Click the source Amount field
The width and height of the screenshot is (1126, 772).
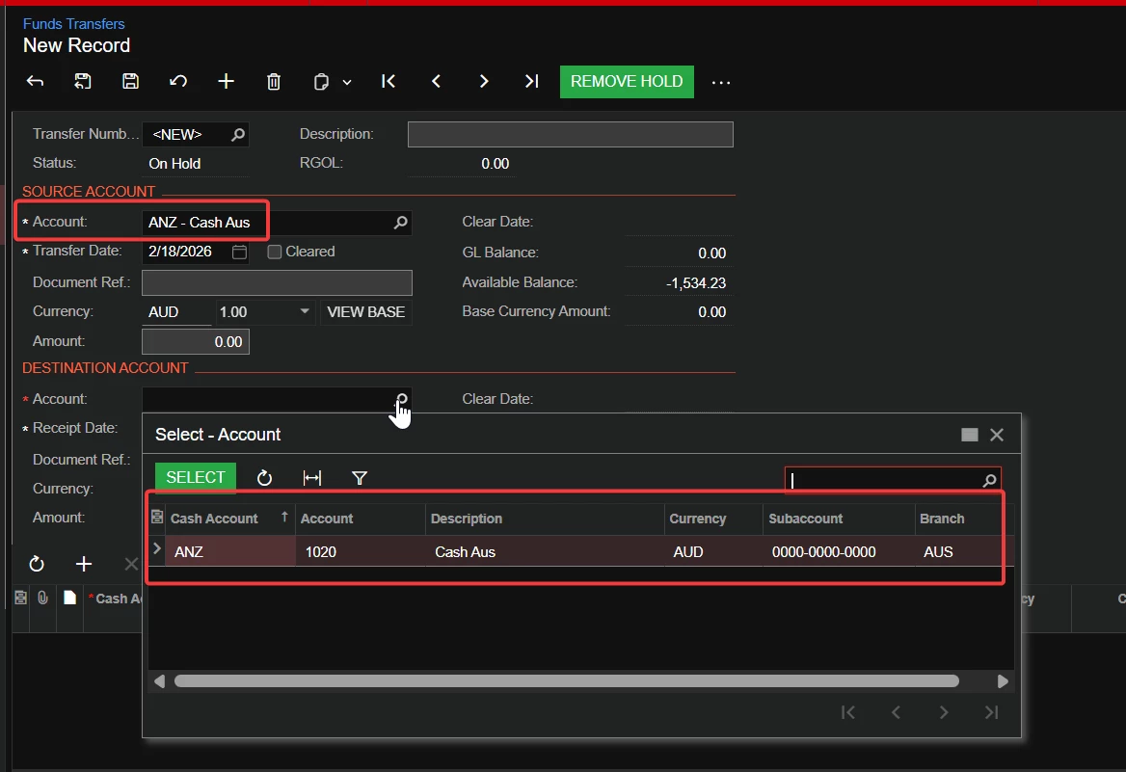click(196, 342)
